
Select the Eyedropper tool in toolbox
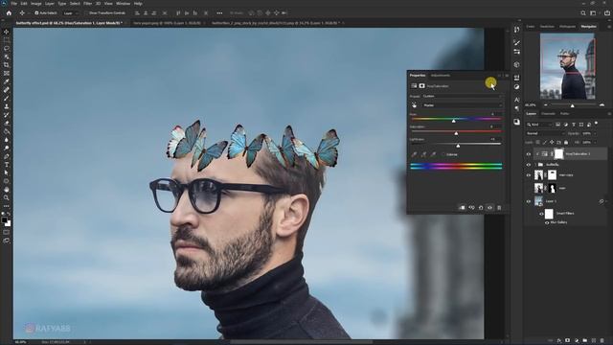[x=7, y=81]
